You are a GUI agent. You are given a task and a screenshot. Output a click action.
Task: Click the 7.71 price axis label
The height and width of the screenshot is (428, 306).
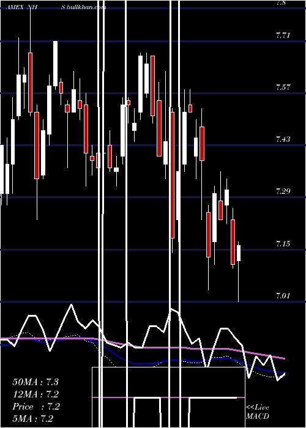tap(283, 35)
